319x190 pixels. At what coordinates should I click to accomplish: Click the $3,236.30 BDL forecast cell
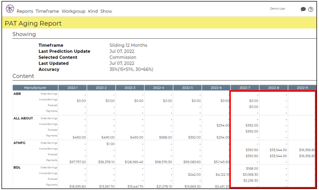250,180
